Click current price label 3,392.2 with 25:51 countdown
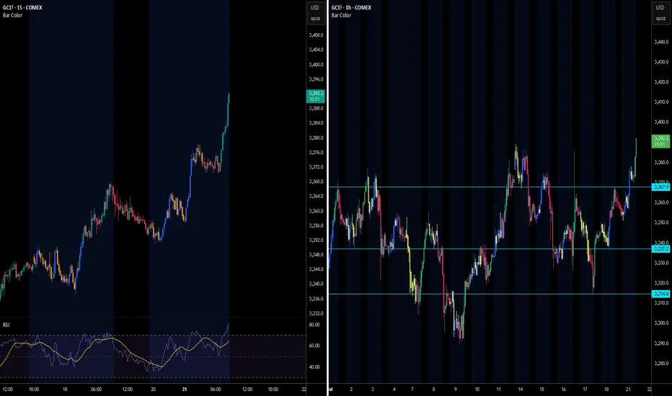Image resolution: width=672 pixels, height=396 pixels. [x=661, y=141]
